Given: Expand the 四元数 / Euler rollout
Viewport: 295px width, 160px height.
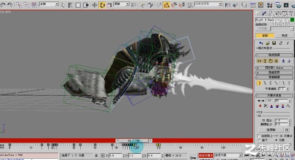Looking at the screenshot, I should click(x=274, y=68).
